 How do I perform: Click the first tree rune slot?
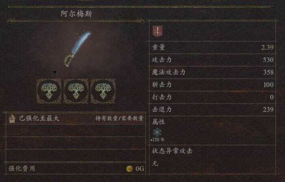(49, 91)
